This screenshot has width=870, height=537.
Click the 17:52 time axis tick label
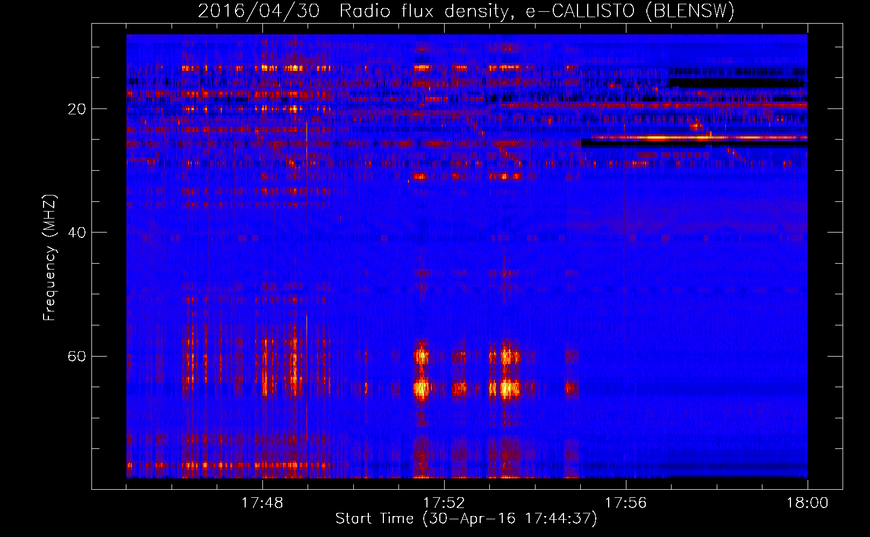tap(444, 503)
